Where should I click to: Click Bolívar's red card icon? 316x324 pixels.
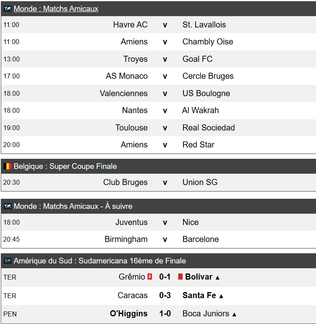(x=180, y=277)
